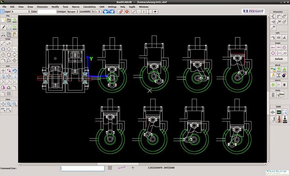290x176 pixels.
Task: Toggle circle quadrant snap
Action: point(273,53)
